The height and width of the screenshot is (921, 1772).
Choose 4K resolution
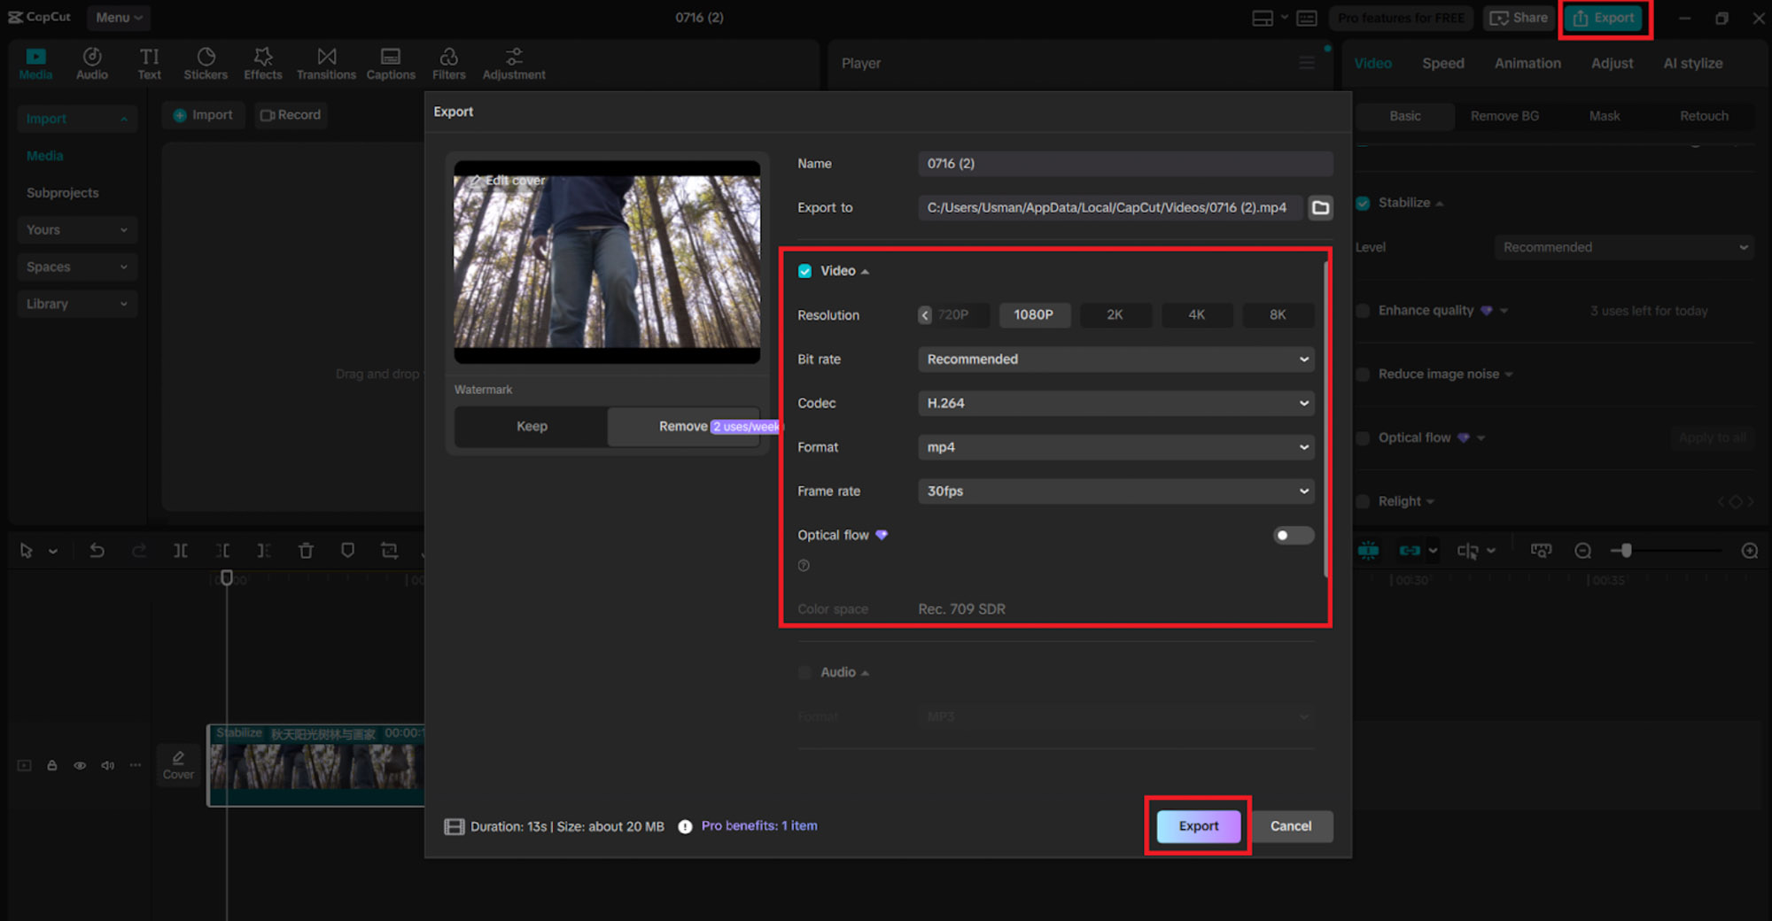pyautogui.click(x=1196, y=314)
